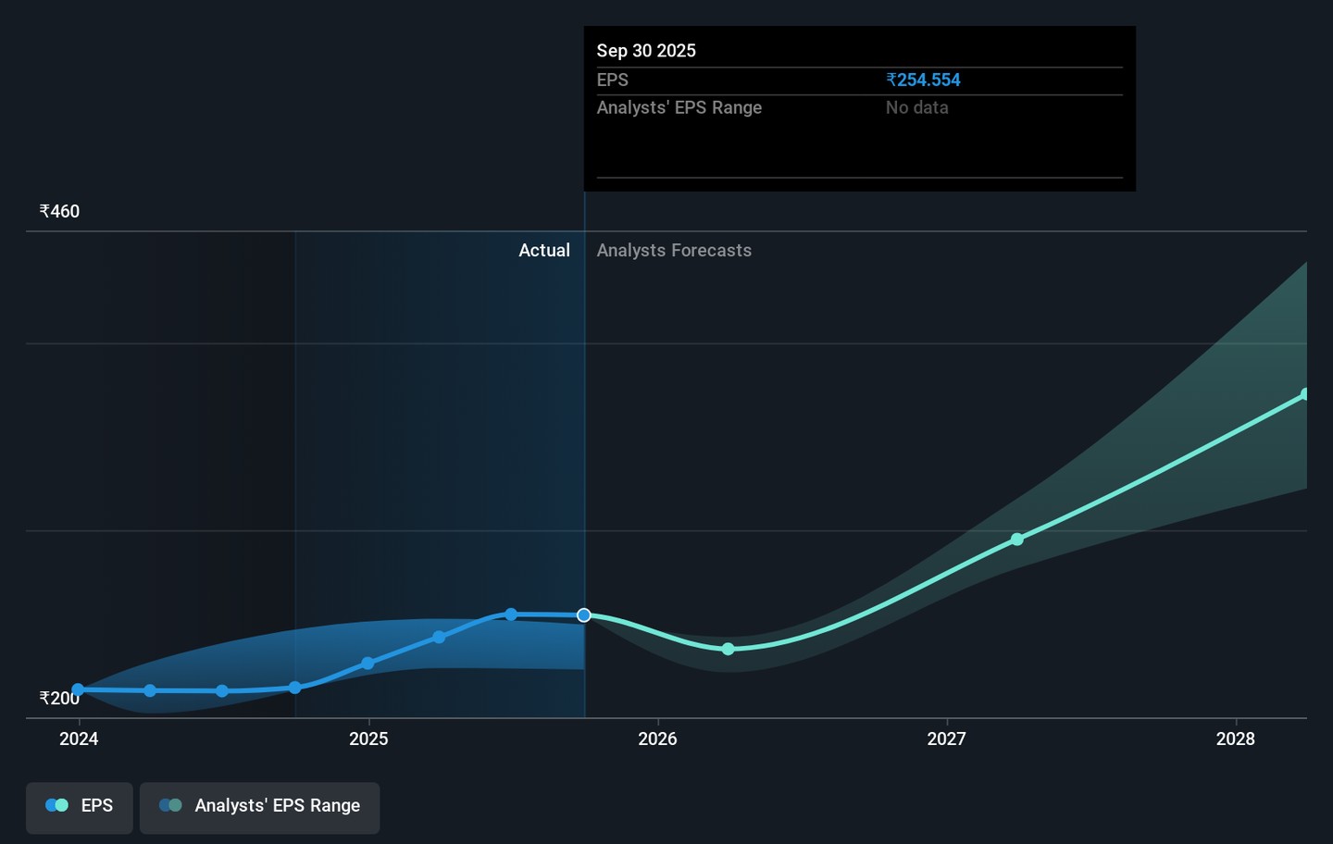This screenshot has width=1333, height=844.
Task: Click the Actual section label
Action: tap(544, 251)
